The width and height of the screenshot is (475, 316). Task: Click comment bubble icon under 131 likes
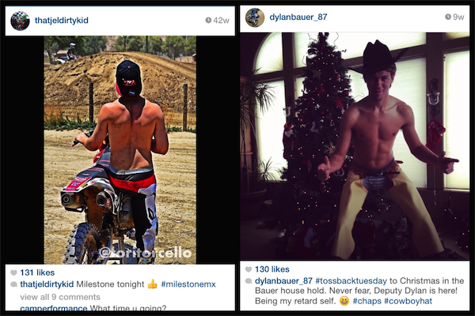click(13, 284)
